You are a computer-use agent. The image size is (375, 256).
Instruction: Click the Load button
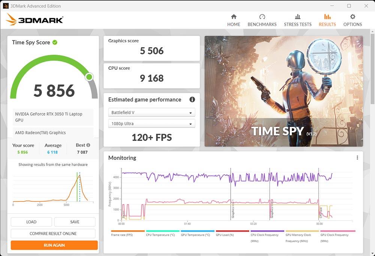point(31,222)
